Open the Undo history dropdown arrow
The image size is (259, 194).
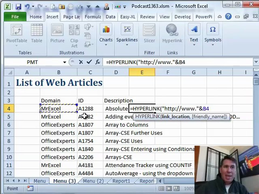click(x=33, y=6)
